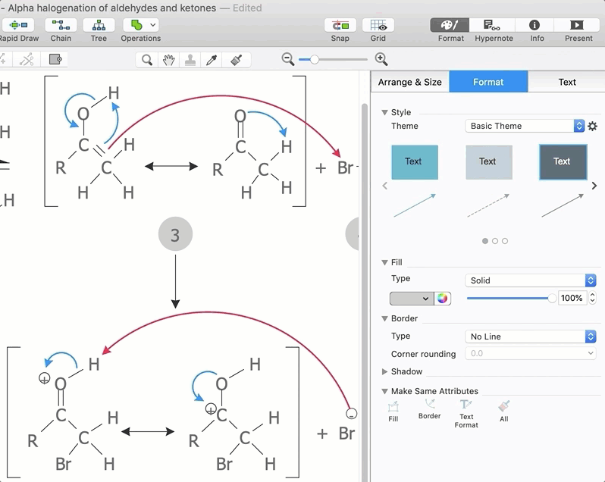Select the step 3 circle
Viewport: 605px width, 482px height.
[x=176, y=234]
